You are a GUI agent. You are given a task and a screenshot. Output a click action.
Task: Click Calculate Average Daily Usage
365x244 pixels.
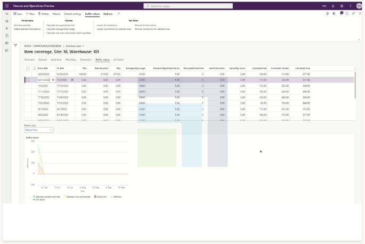click(x=61, y=29)
